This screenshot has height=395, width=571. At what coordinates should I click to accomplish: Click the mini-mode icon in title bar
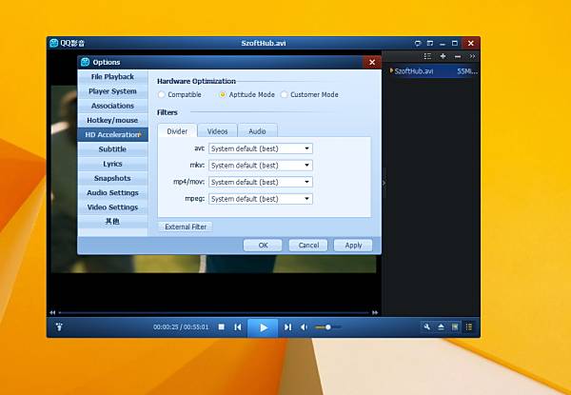tap(430, 44)
